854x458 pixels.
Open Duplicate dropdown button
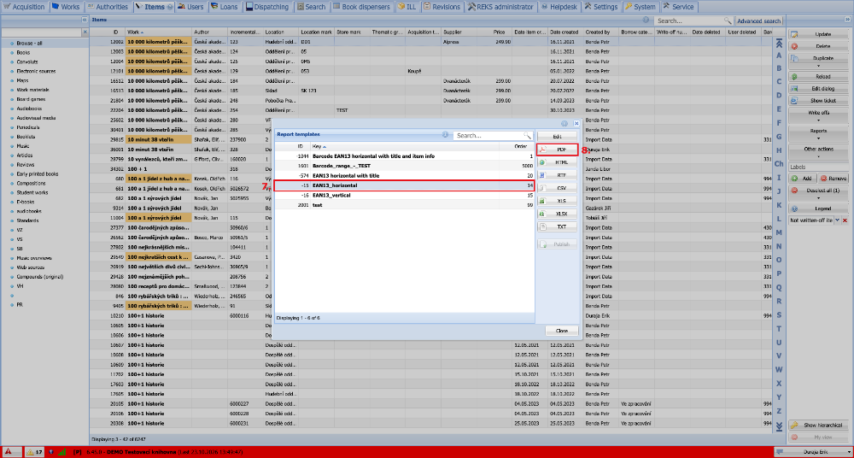point(819,60)
